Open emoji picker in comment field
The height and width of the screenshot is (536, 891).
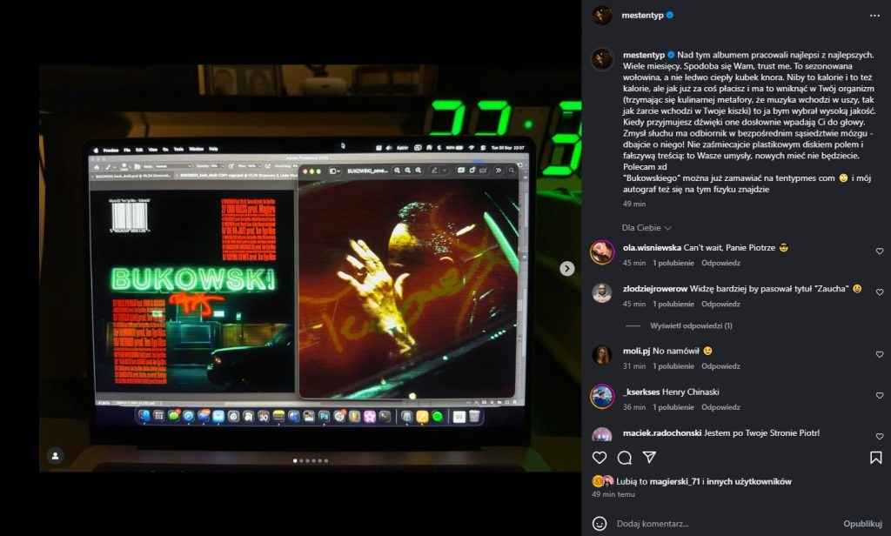[x=600, y=524]
